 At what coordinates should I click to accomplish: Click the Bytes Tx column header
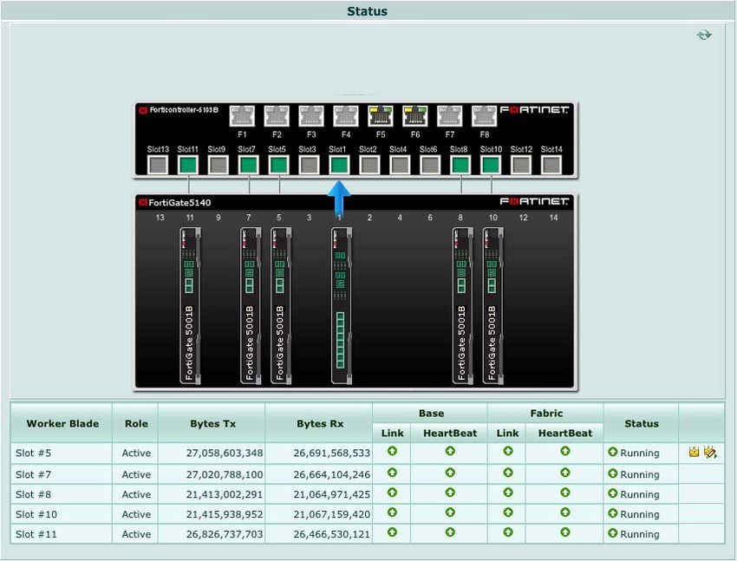212,423
